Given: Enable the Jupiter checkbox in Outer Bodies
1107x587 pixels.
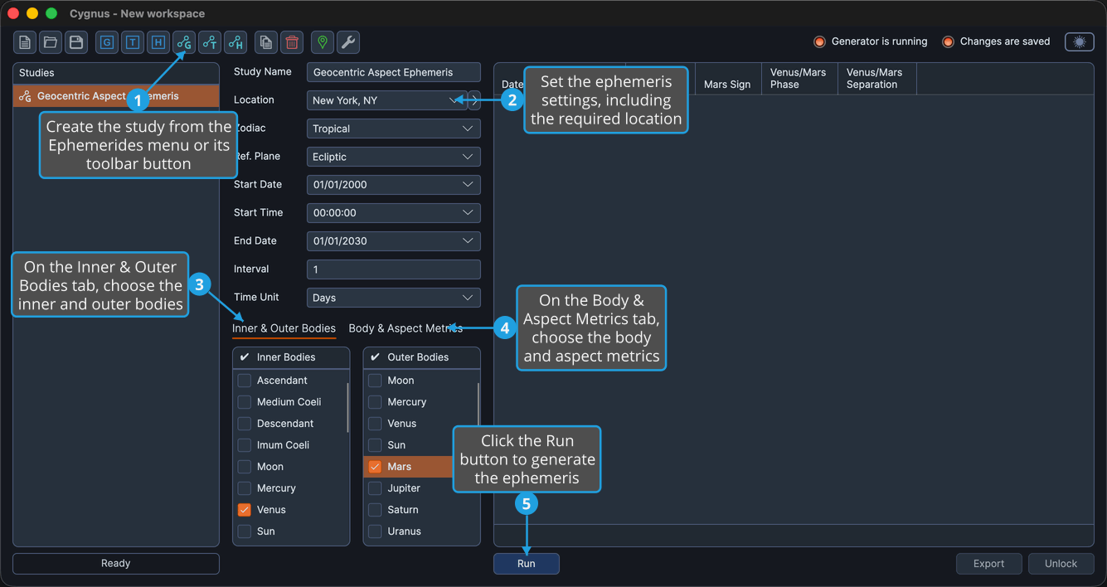Looking at the screenshot, I should pyautogui.click(x=375, y=488).
